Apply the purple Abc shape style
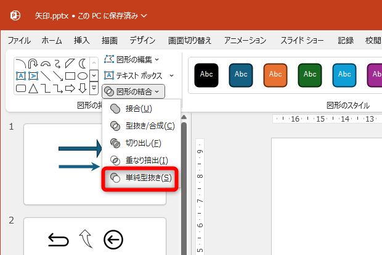The width and height of the screenshot is (382, 255). tap(375, 75)
